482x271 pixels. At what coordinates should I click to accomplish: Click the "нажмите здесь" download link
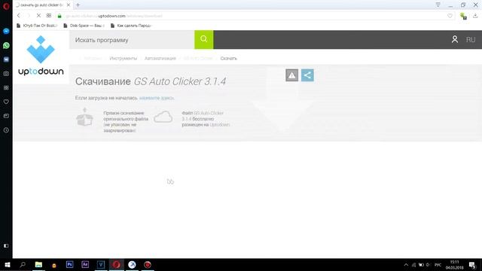coord(157,98)
